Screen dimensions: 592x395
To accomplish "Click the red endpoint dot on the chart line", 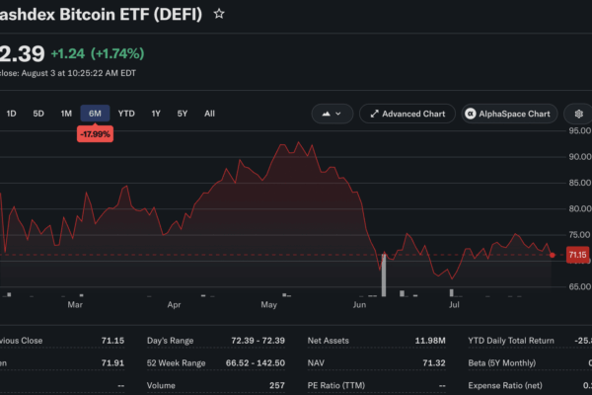I will 553,255.
